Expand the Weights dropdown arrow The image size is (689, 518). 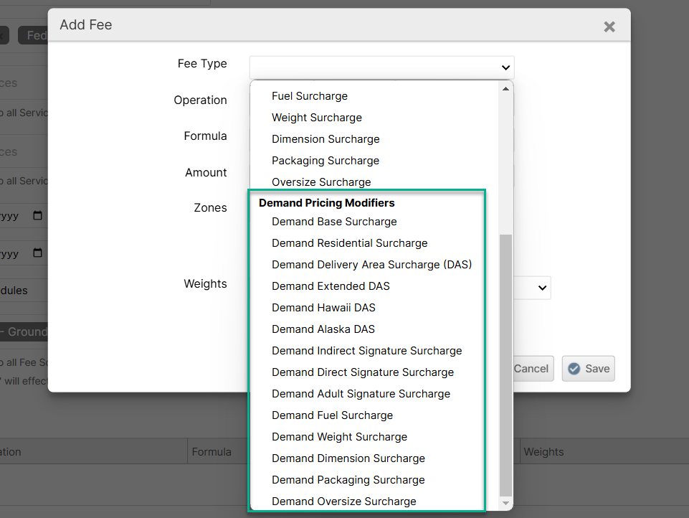(541, 288)
